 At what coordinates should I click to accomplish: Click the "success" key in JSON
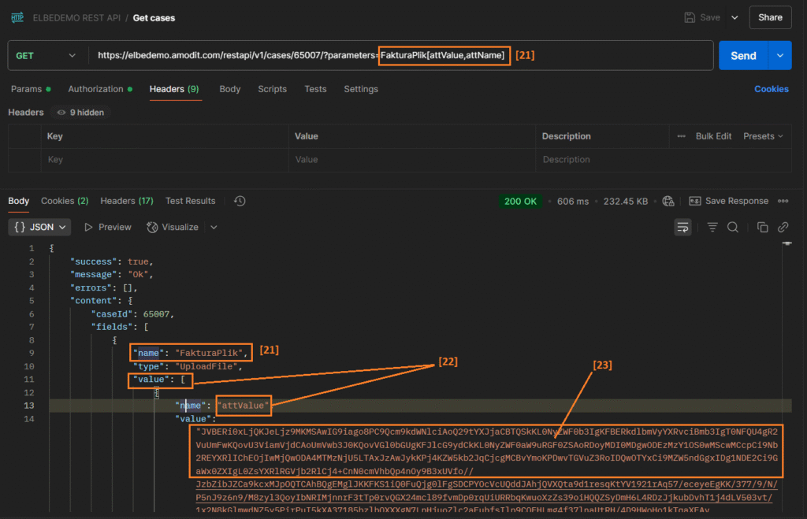(x=93, y=261)
